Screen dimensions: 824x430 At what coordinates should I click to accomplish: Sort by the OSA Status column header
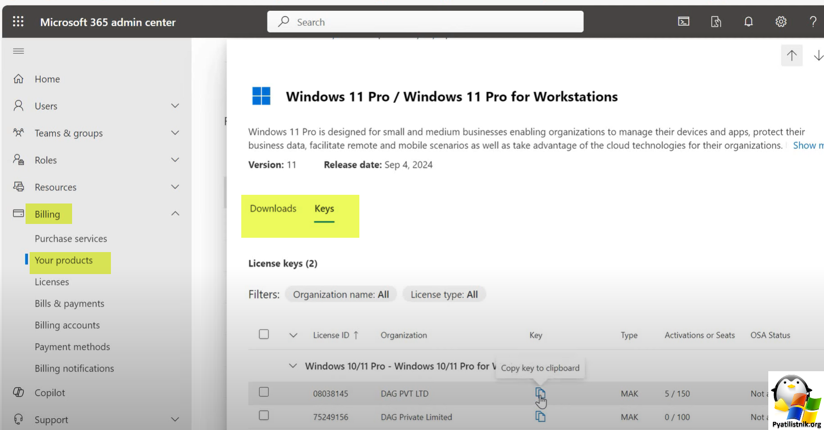click(x=770, y=335)
